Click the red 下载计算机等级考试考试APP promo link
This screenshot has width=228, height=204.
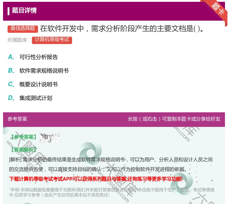[96, 179]
